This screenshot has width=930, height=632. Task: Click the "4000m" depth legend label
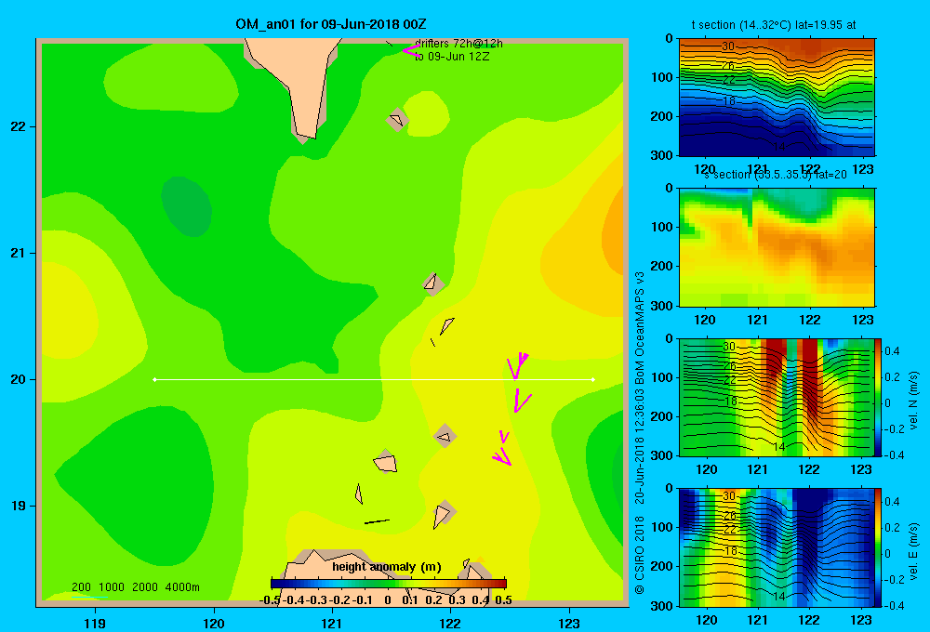coord(182,587)
